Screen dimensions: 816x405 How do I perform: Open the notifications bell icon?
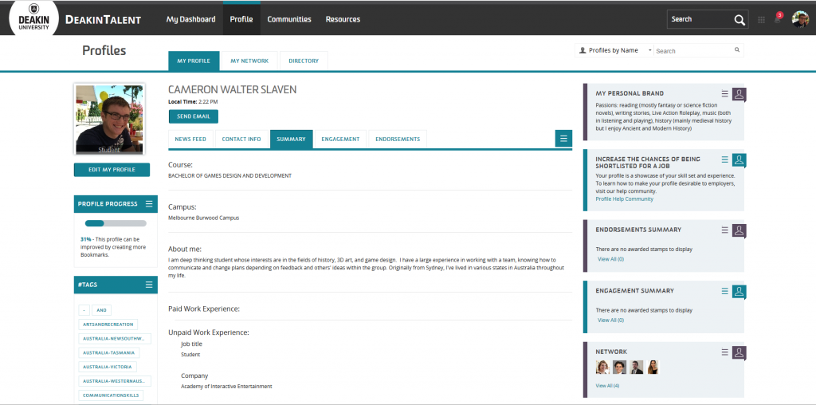[777, 19]
